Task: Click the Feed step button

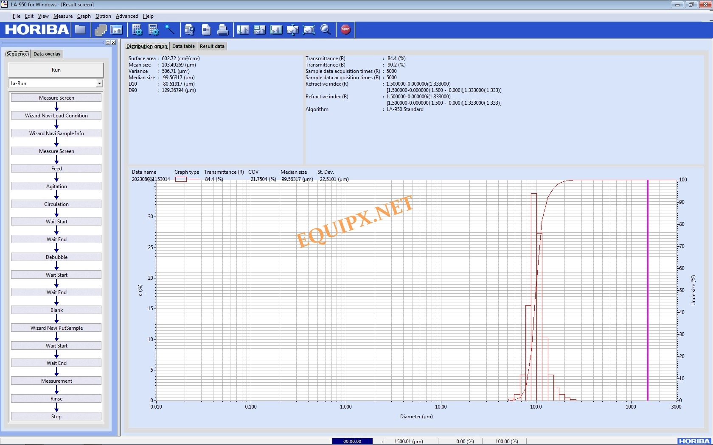Action: point(56,168)
